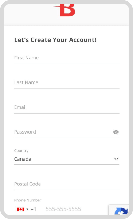Click the Country field label
This screenshot has width=133, height=219.
tap(21, 151)
